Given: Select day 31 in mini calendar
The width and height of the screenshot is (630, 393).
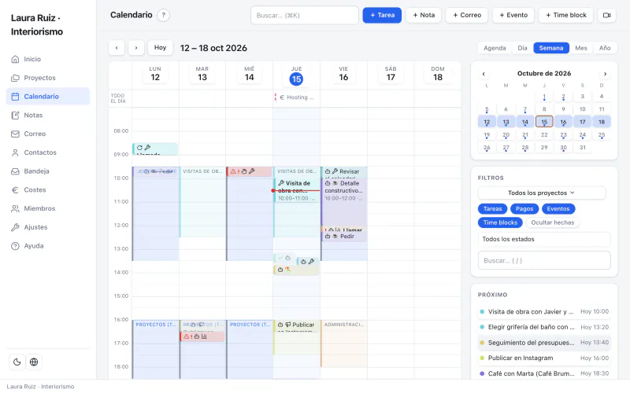Looking at the screenshot, I should [582, 148].
